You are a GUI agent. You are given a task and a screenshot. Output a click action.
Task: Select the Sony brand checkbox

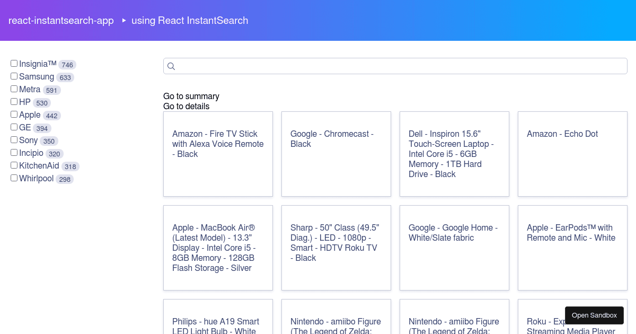tap(14, 140)
